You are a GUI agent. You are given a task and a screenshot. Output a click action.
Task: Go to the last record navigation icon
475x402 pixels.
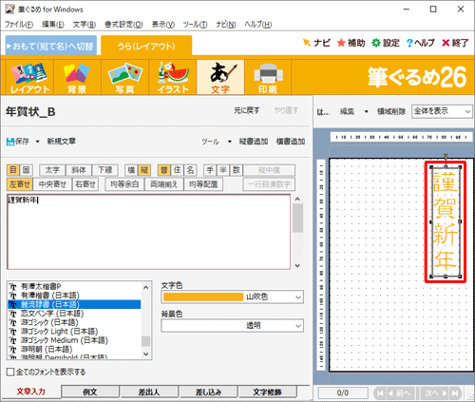pos(455,393)
